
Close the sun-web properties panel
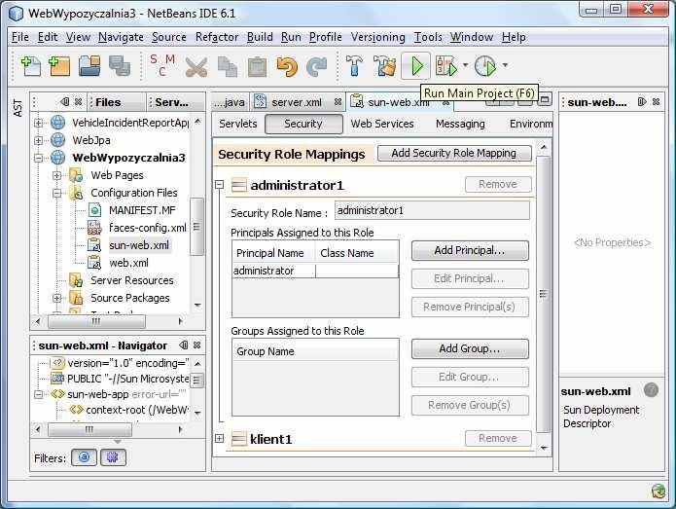[656, 102]
